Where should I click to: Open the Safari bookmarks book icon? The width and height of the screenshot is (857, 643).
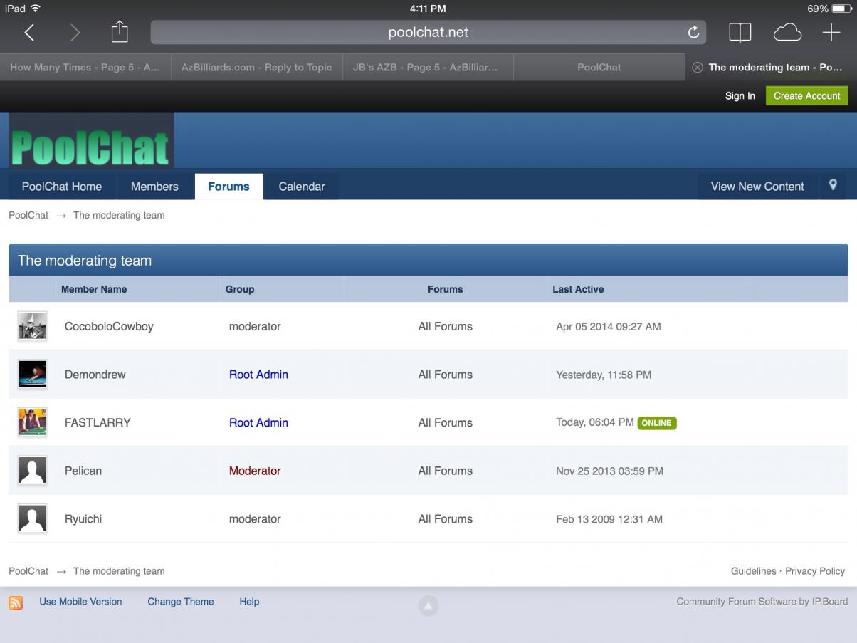tap(740, 32)
